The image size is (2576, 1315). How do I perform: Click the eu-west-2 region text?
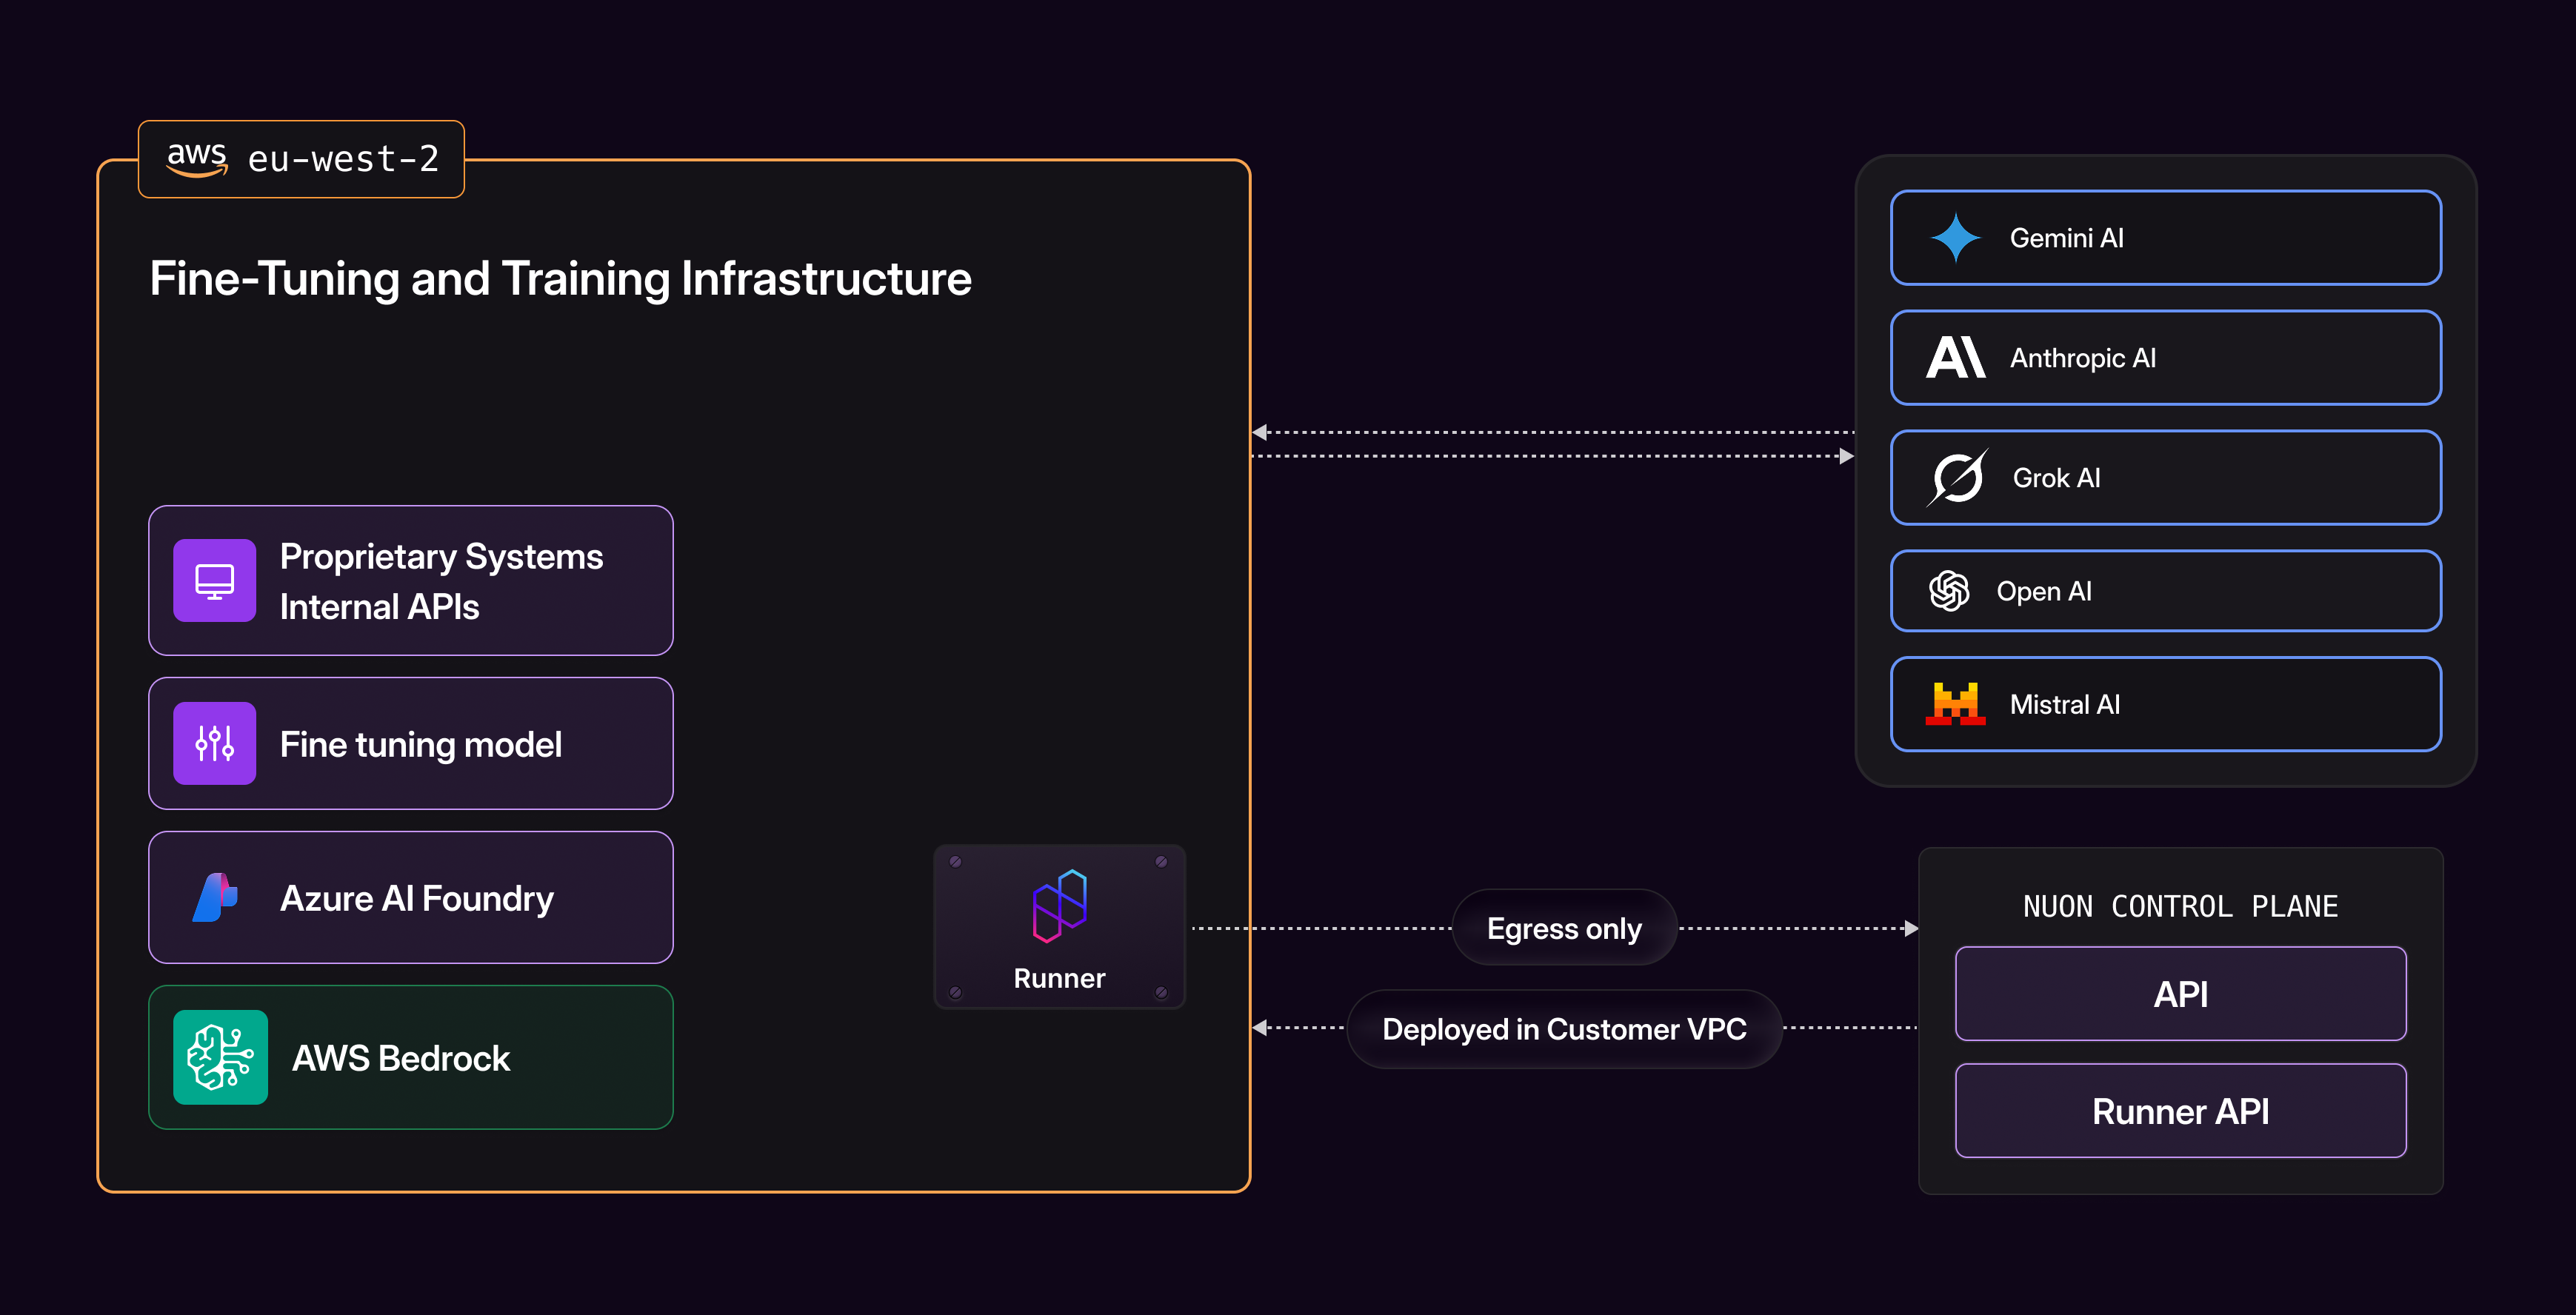343,159
